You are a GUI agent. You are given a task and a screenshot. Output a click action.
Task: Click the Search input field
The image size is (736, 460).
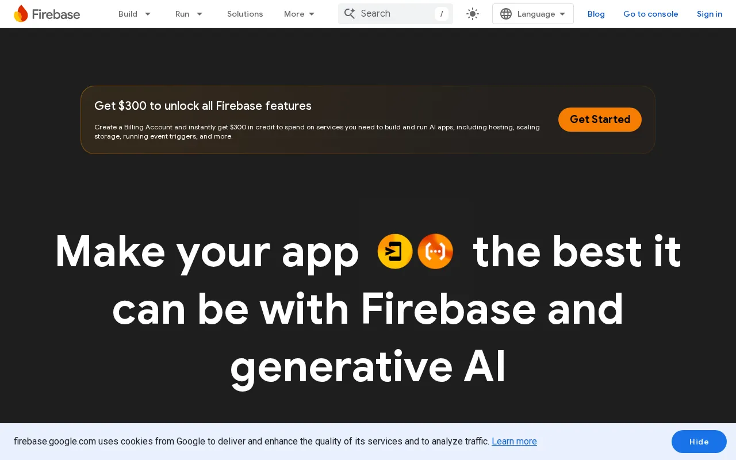click(396, 14)
